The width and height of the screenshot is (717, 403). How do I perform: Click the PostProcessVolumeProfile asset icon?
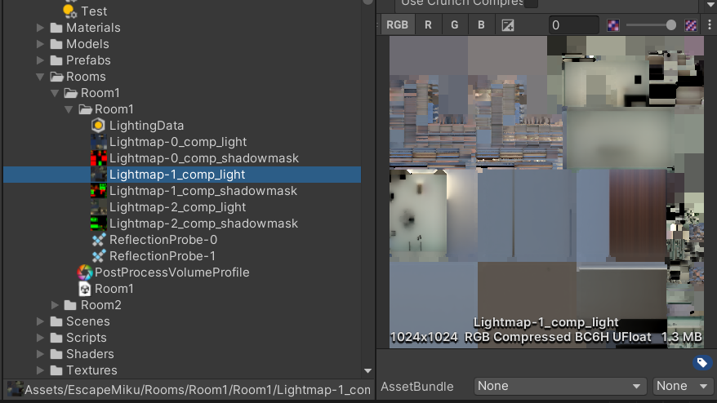(85, 272)
